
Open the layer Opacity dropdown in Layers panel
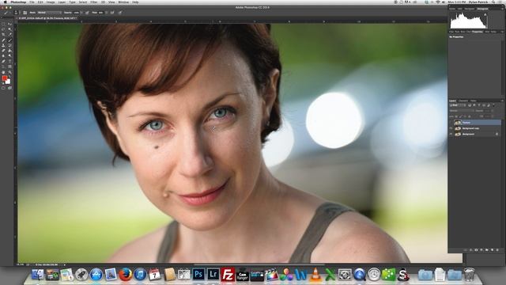493,111
